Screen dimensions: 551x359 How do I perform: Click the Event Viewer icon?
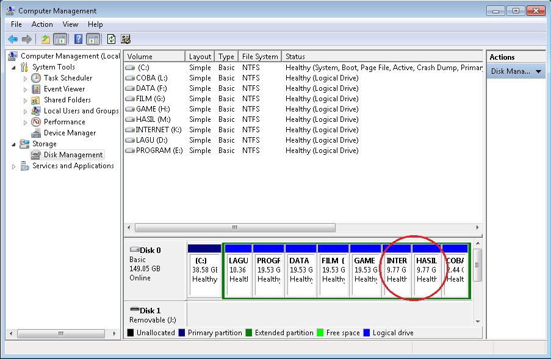point(36,89)
